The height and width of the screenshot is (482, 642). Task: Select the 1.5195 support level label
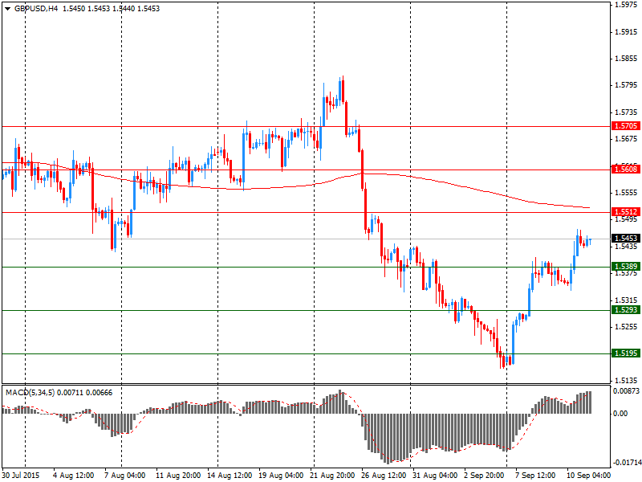(626, 353)
